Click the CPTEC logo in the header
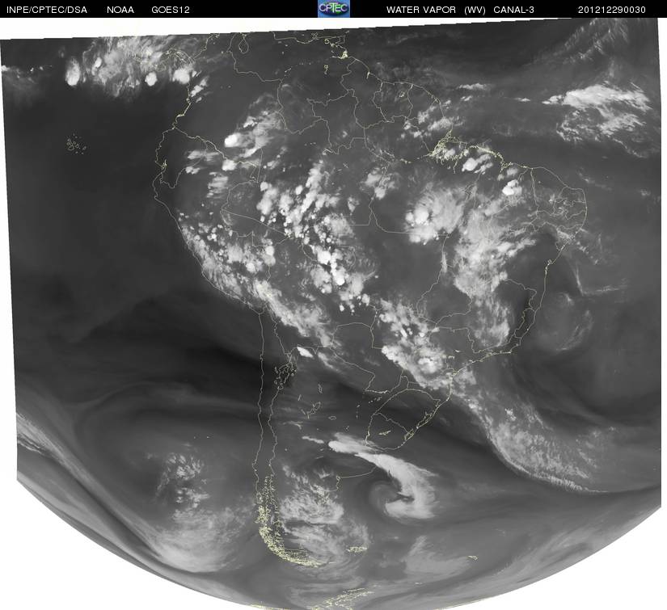 [334, 9]
